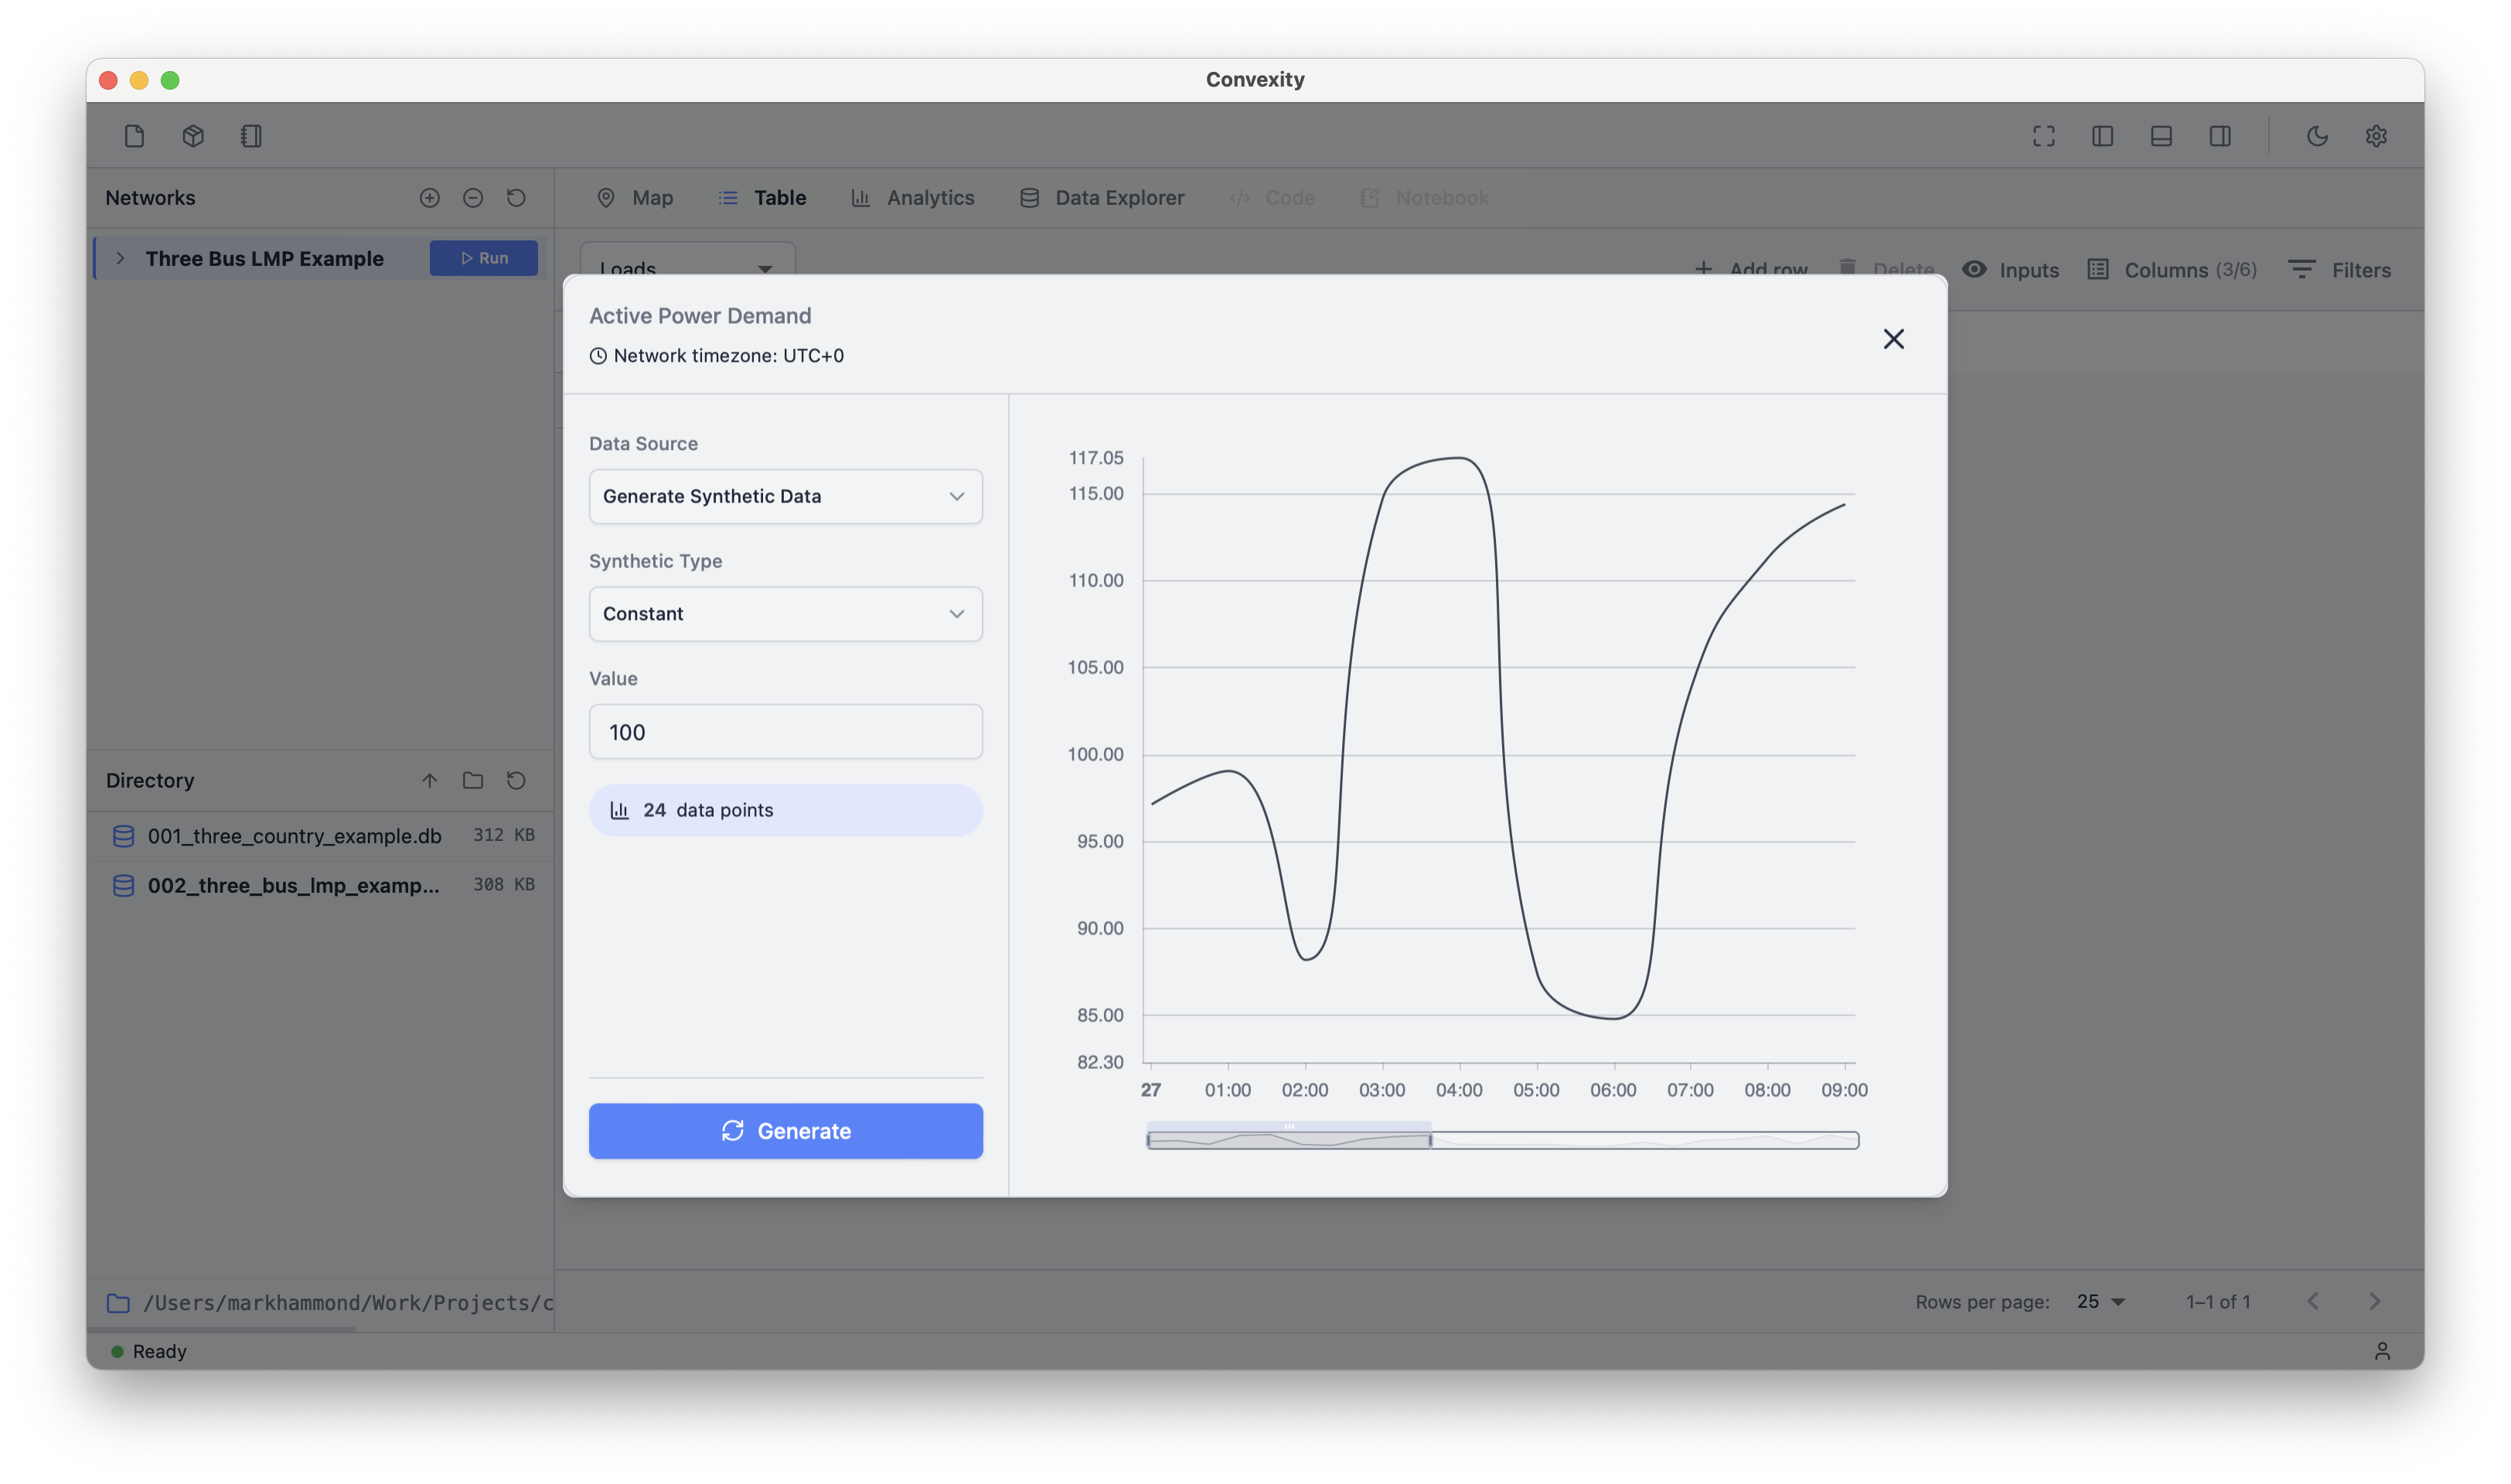
Task: Create a new file from the toolbar
Action: coord(135,136)
